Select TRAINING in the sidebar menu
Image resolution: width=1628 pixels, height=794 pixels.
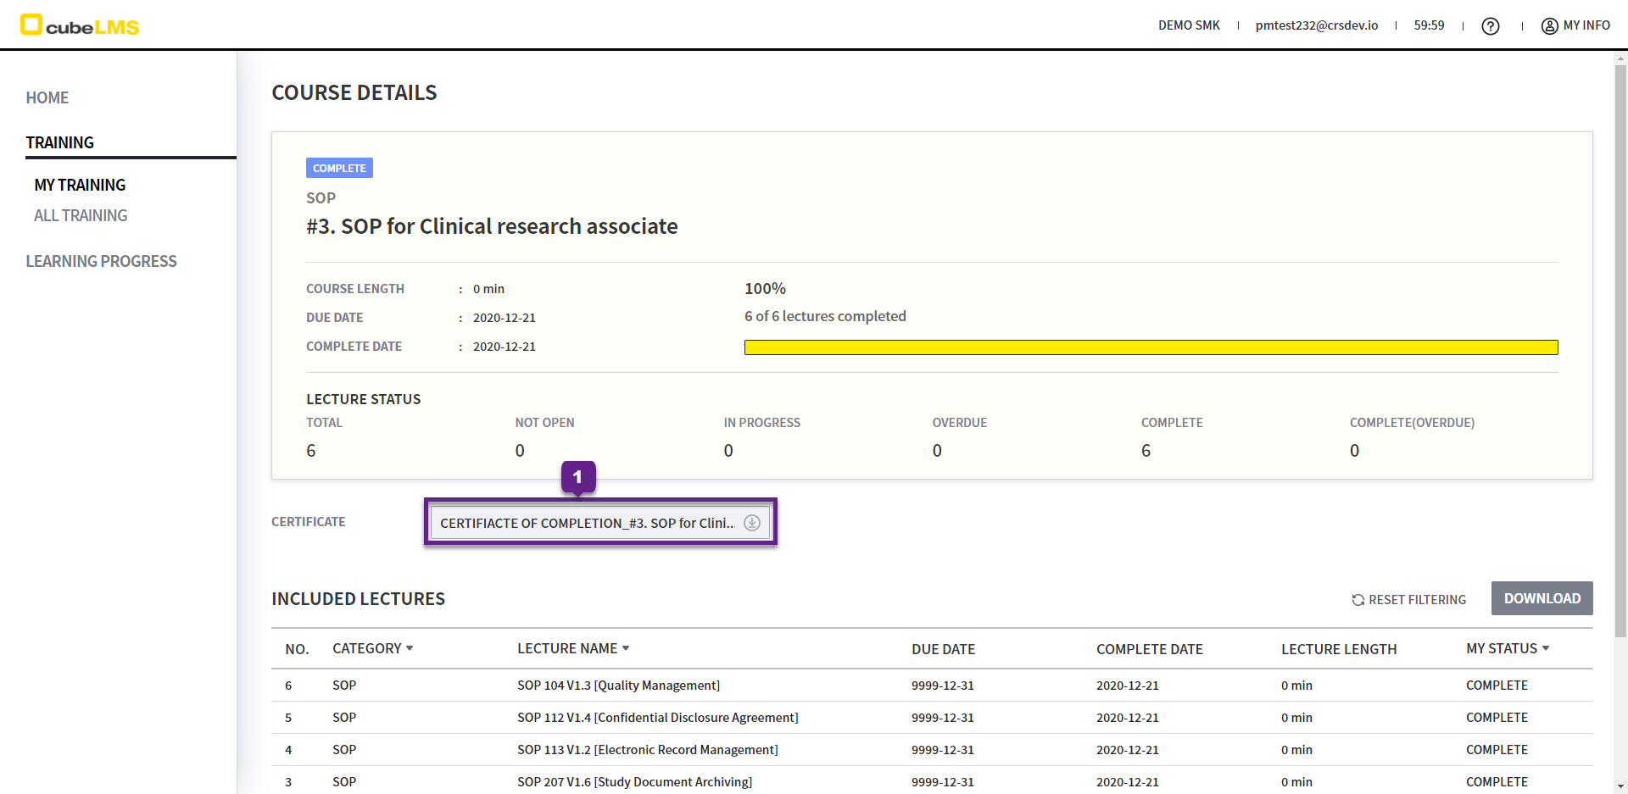coord(60,142)
